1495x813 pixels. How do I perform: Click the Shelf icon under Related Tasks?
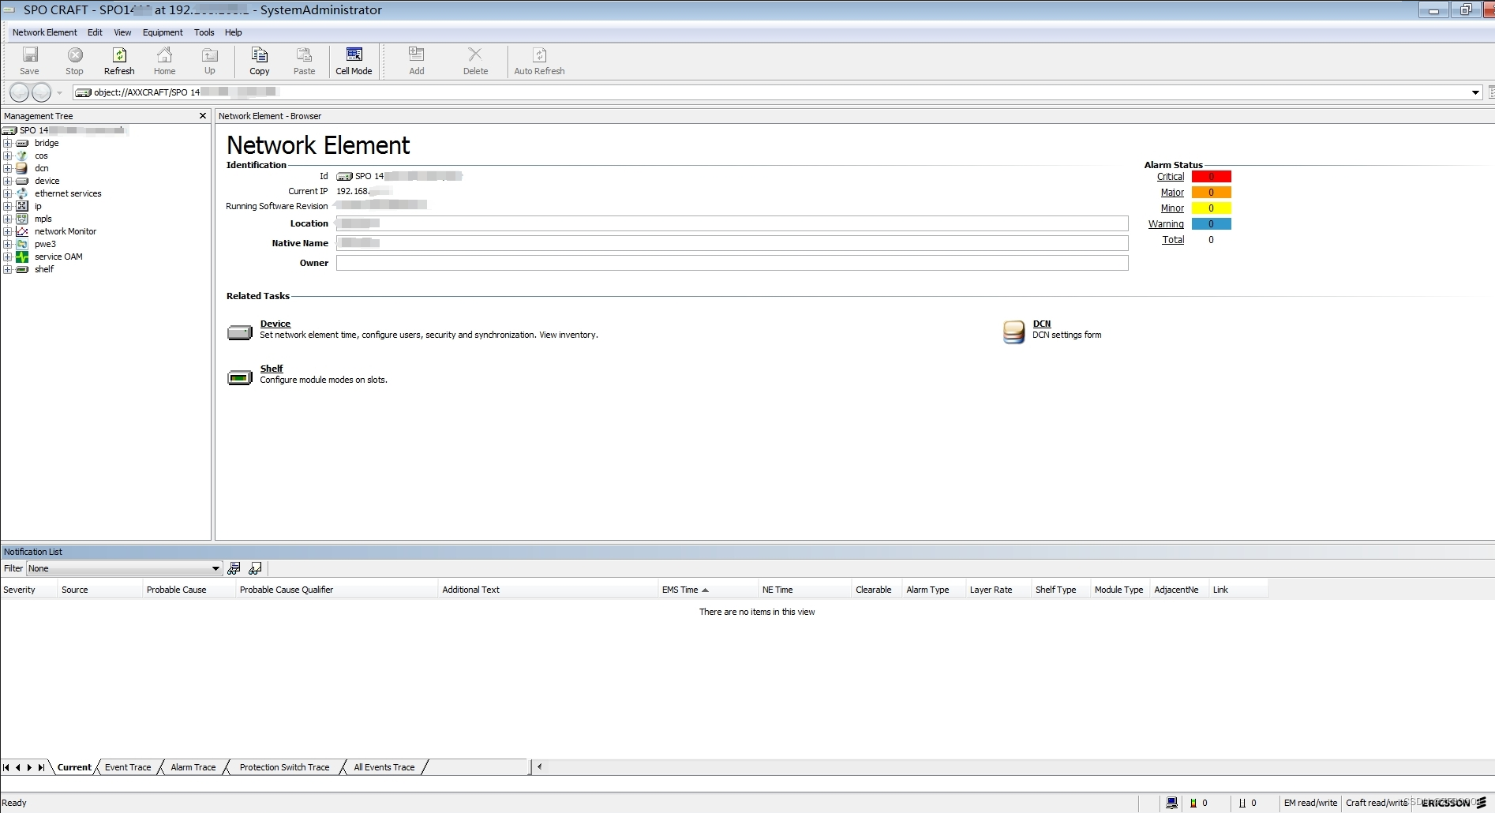pos(240,377)
